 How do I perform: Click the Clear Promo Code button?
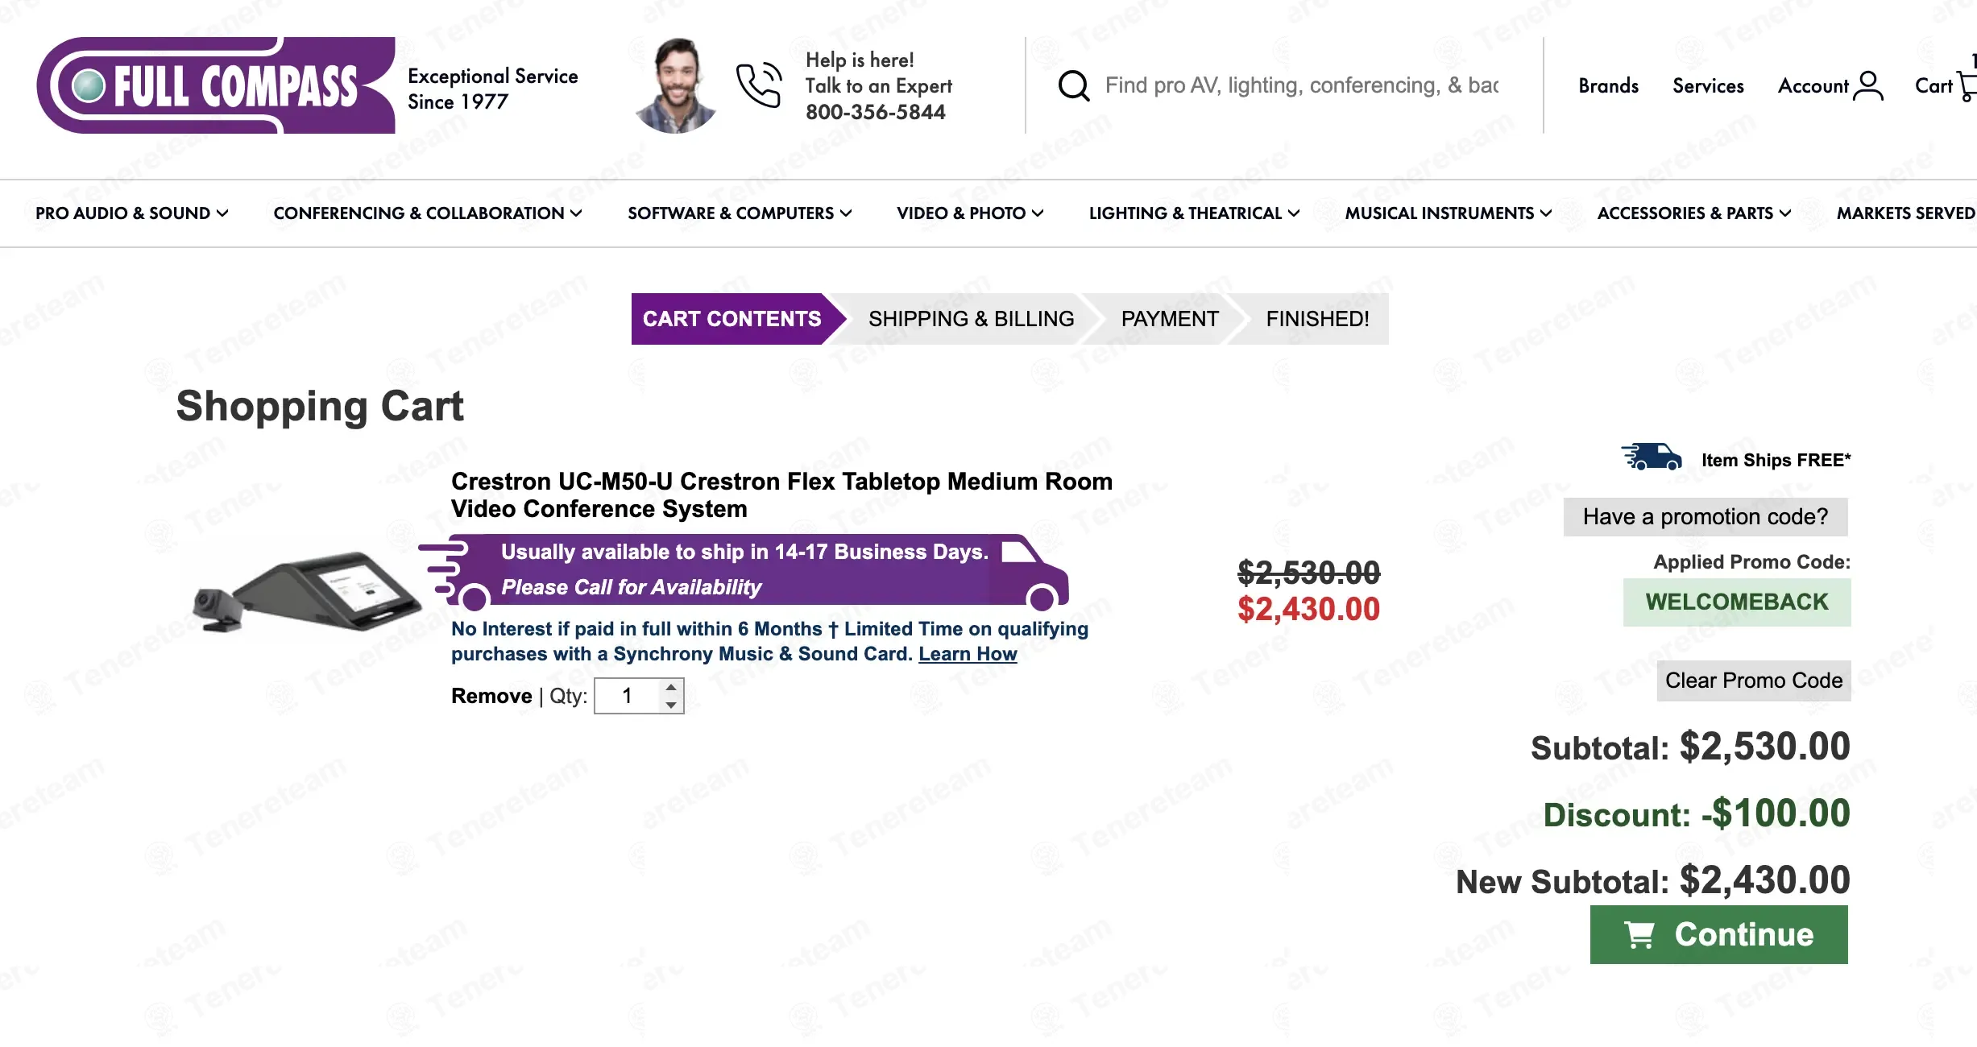[x=1753, y=681]
